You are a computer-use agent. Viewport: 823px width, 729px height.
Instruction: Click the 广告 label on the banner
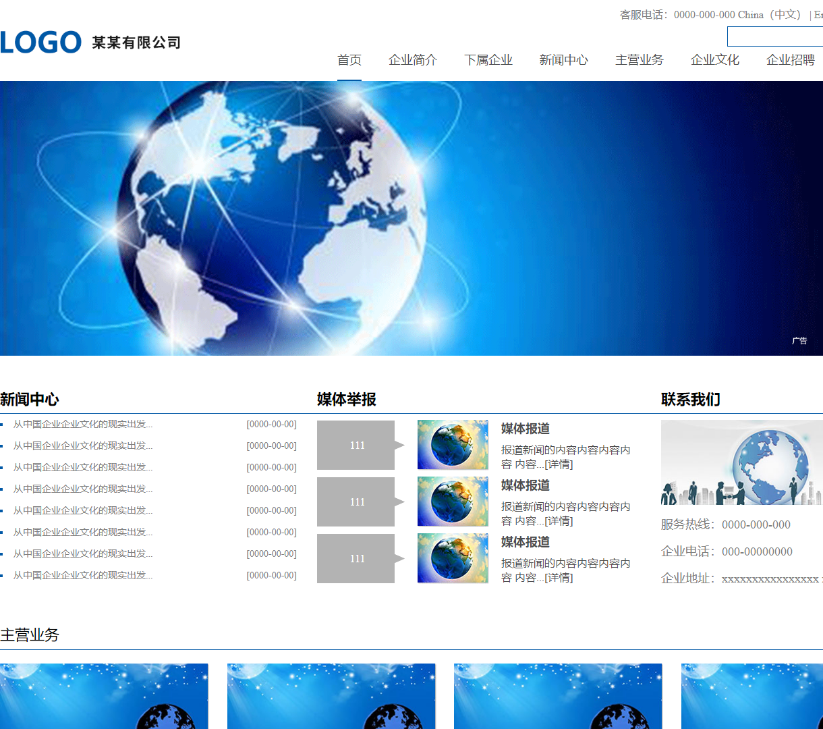coord(800,341)
